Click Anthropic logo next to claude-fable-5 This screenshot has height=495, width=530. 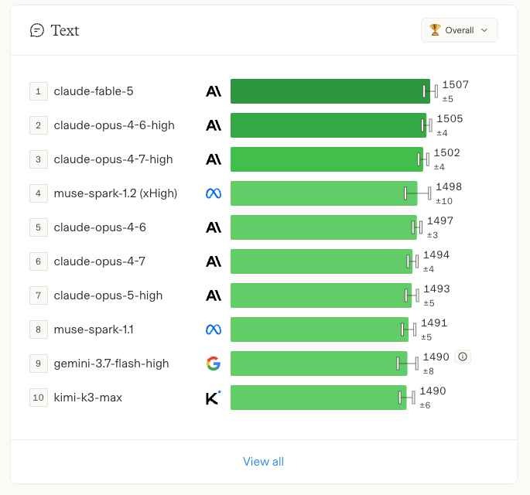[x=214, y=91]
